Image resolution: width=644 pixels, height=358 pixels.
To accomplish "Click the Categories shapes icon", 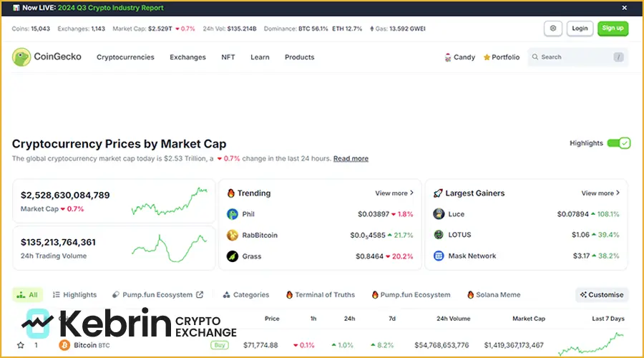I will [x=226, y=295].
